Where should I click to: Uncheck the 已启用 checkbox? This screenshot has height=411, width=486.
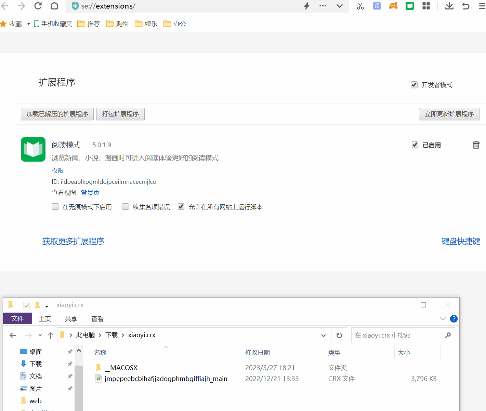415,145
